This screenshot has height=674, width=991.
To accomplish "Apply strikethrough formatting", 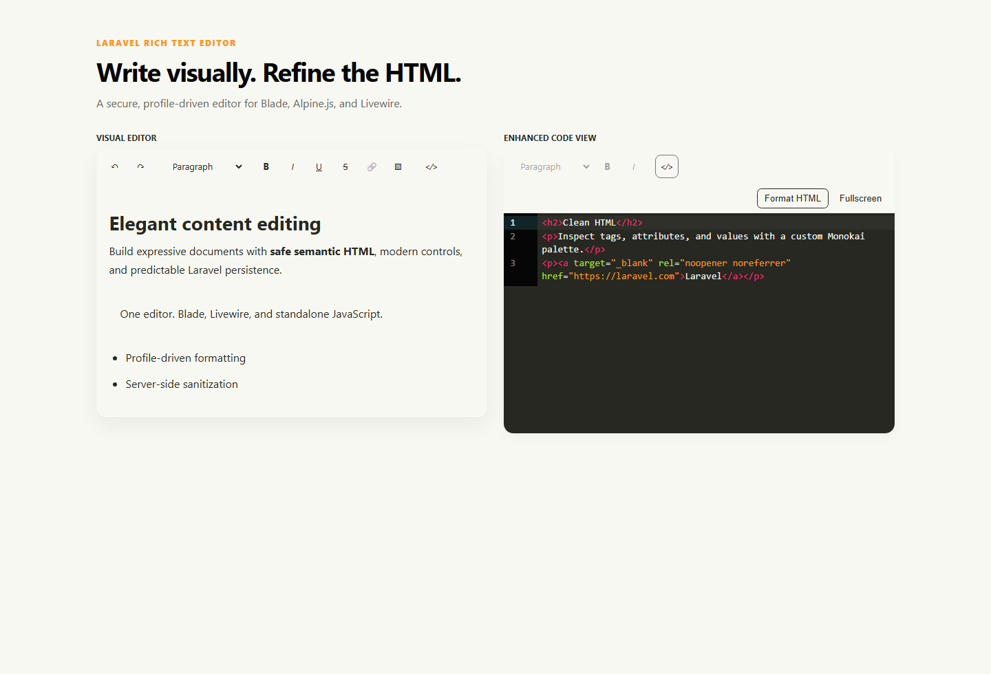I will pos(345,166).
